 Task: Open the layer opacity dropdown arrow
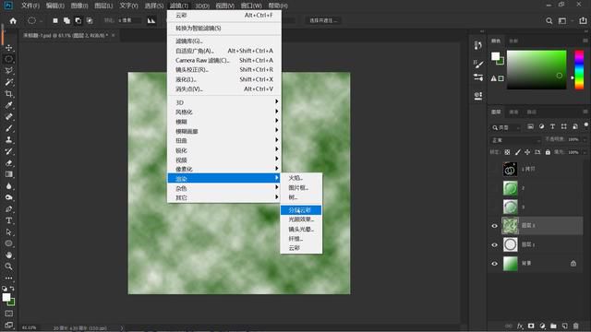point(585,139)
